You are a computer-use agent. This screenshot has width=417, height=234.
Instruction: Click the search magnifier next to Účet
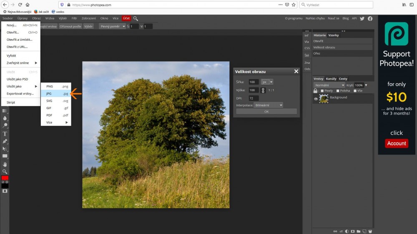(x=136, y=18)
